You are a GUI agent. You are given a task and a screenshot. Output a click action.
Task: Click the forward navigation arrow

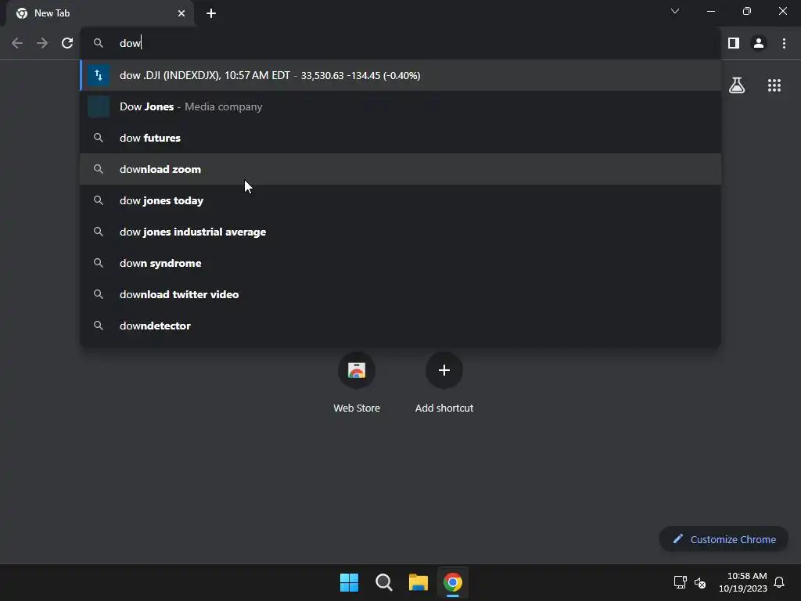[x=42, y=43]
